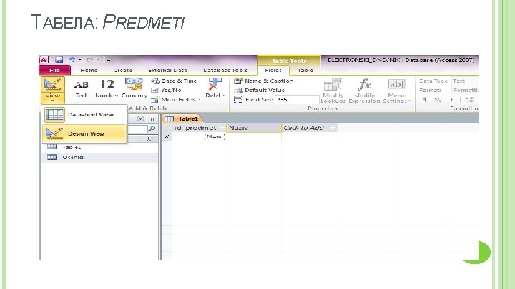The image size is (515, 289).
Task: Click the empty Naziv cell in new row
Action: pyautogui.click(x=254, y=136)
